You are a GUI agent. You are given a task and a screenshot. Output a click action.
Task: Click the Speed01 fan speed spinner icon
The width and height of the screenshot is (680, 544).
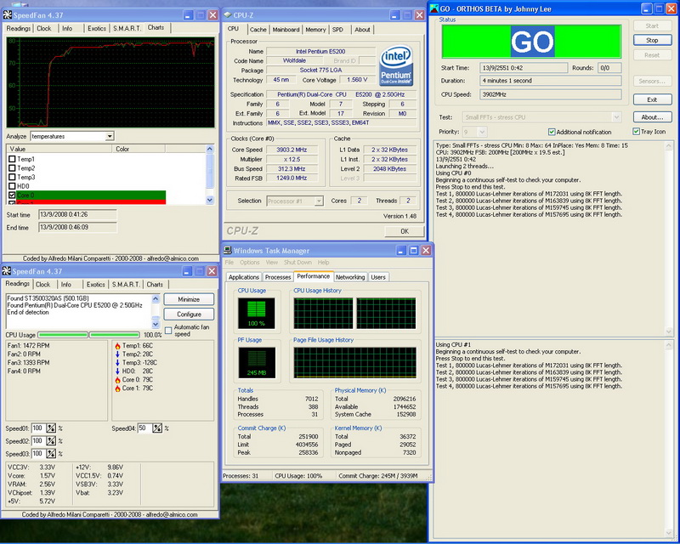pos(51,428)
